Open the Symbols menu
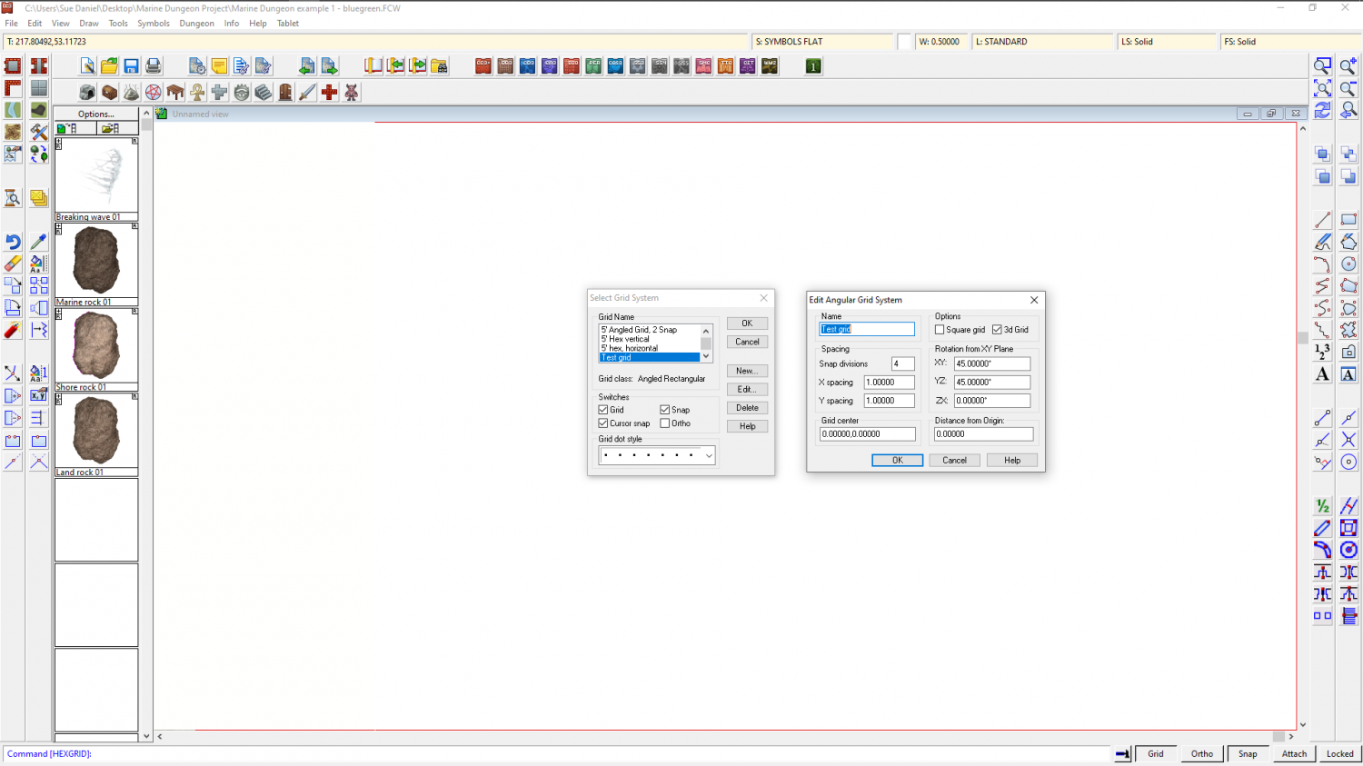 click(x=154, y=24)
